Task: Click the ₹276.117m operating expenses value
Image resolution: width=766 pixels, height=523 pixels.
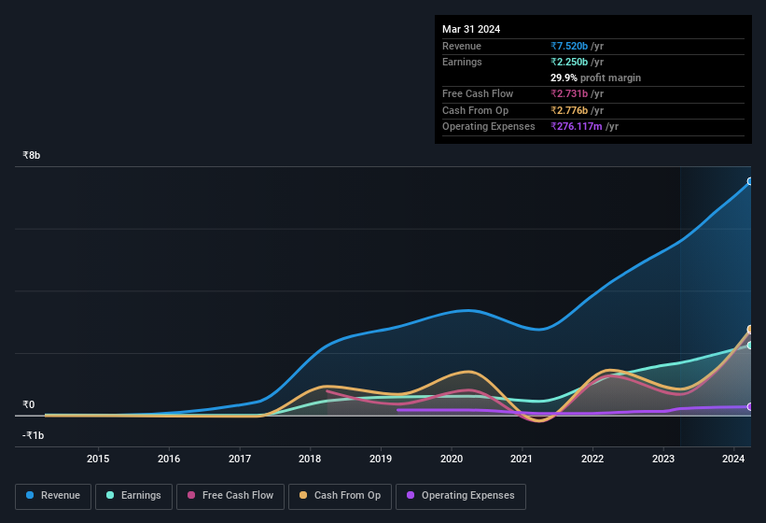Action: click(577, 127)
